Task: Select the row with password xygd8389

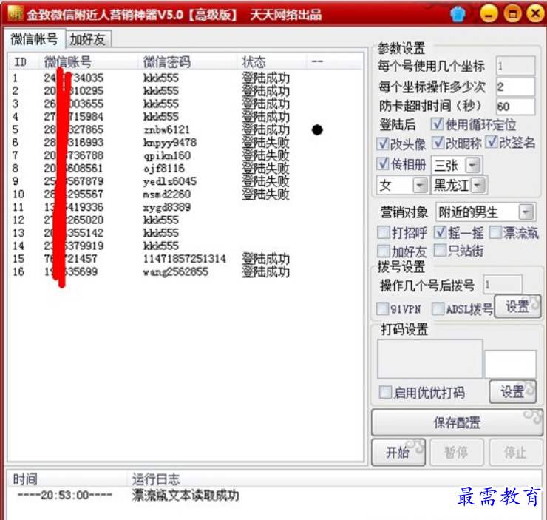Action: (186, 207)
